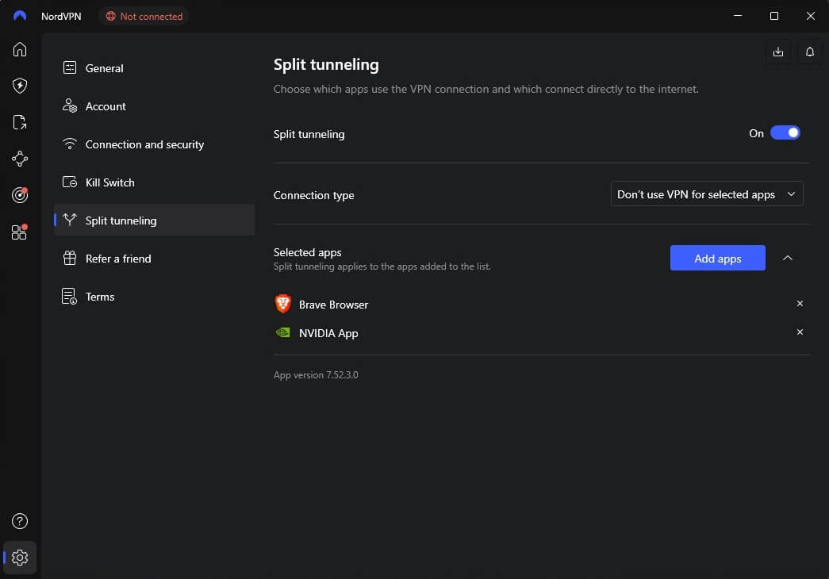Open the apps grid icon with red badge

18,232
